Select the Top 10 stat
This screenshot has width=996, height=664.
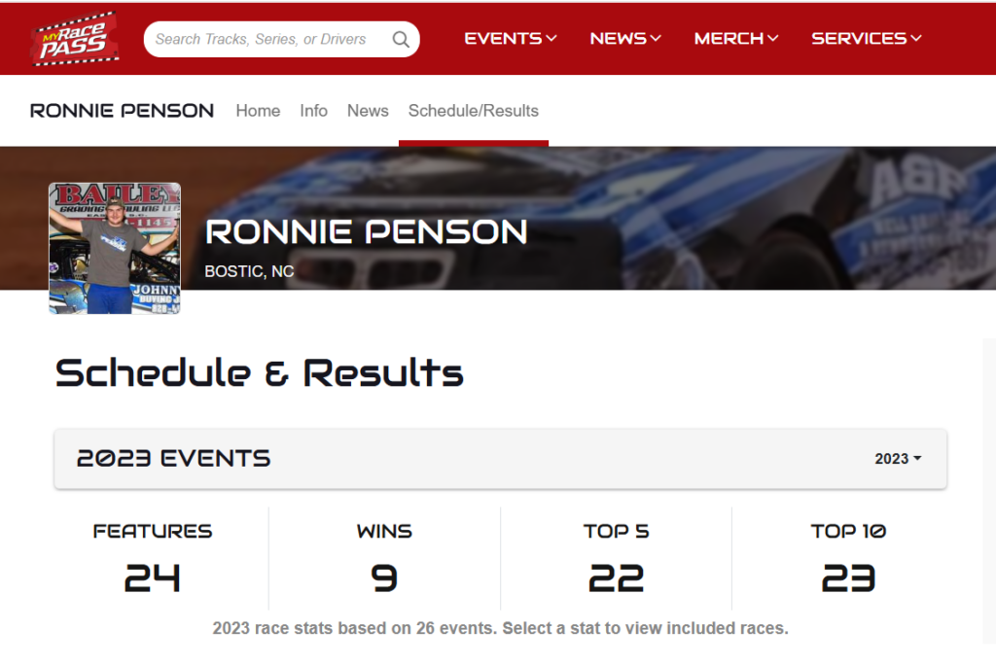[848, 559]
